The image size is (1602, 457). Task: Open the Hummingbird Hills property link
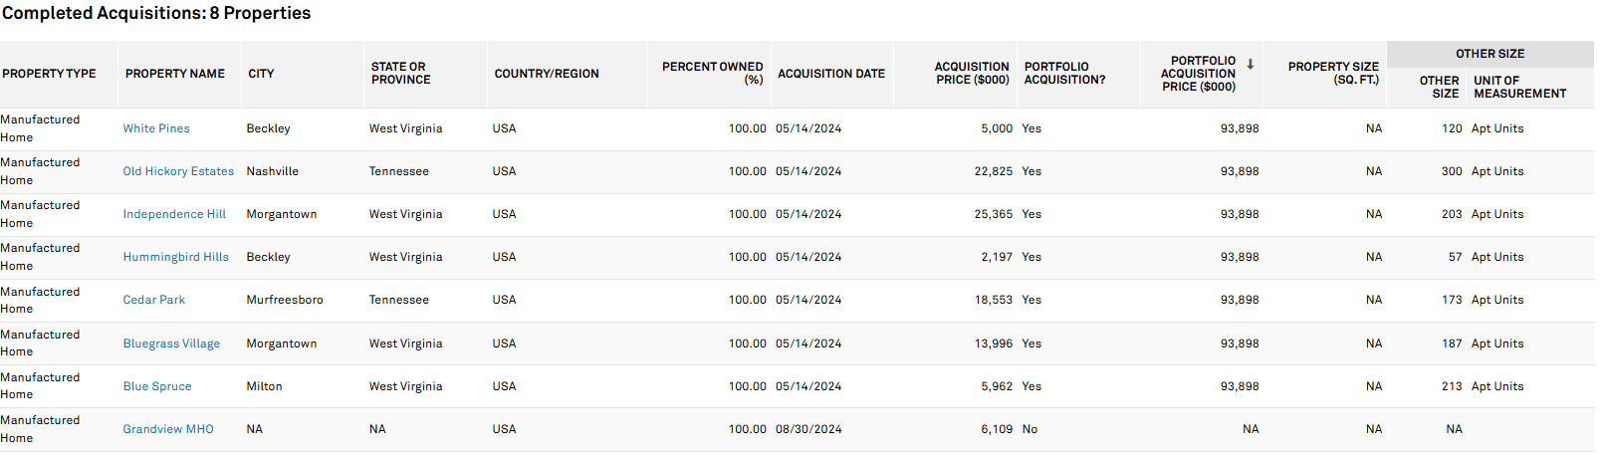[175, 257]
